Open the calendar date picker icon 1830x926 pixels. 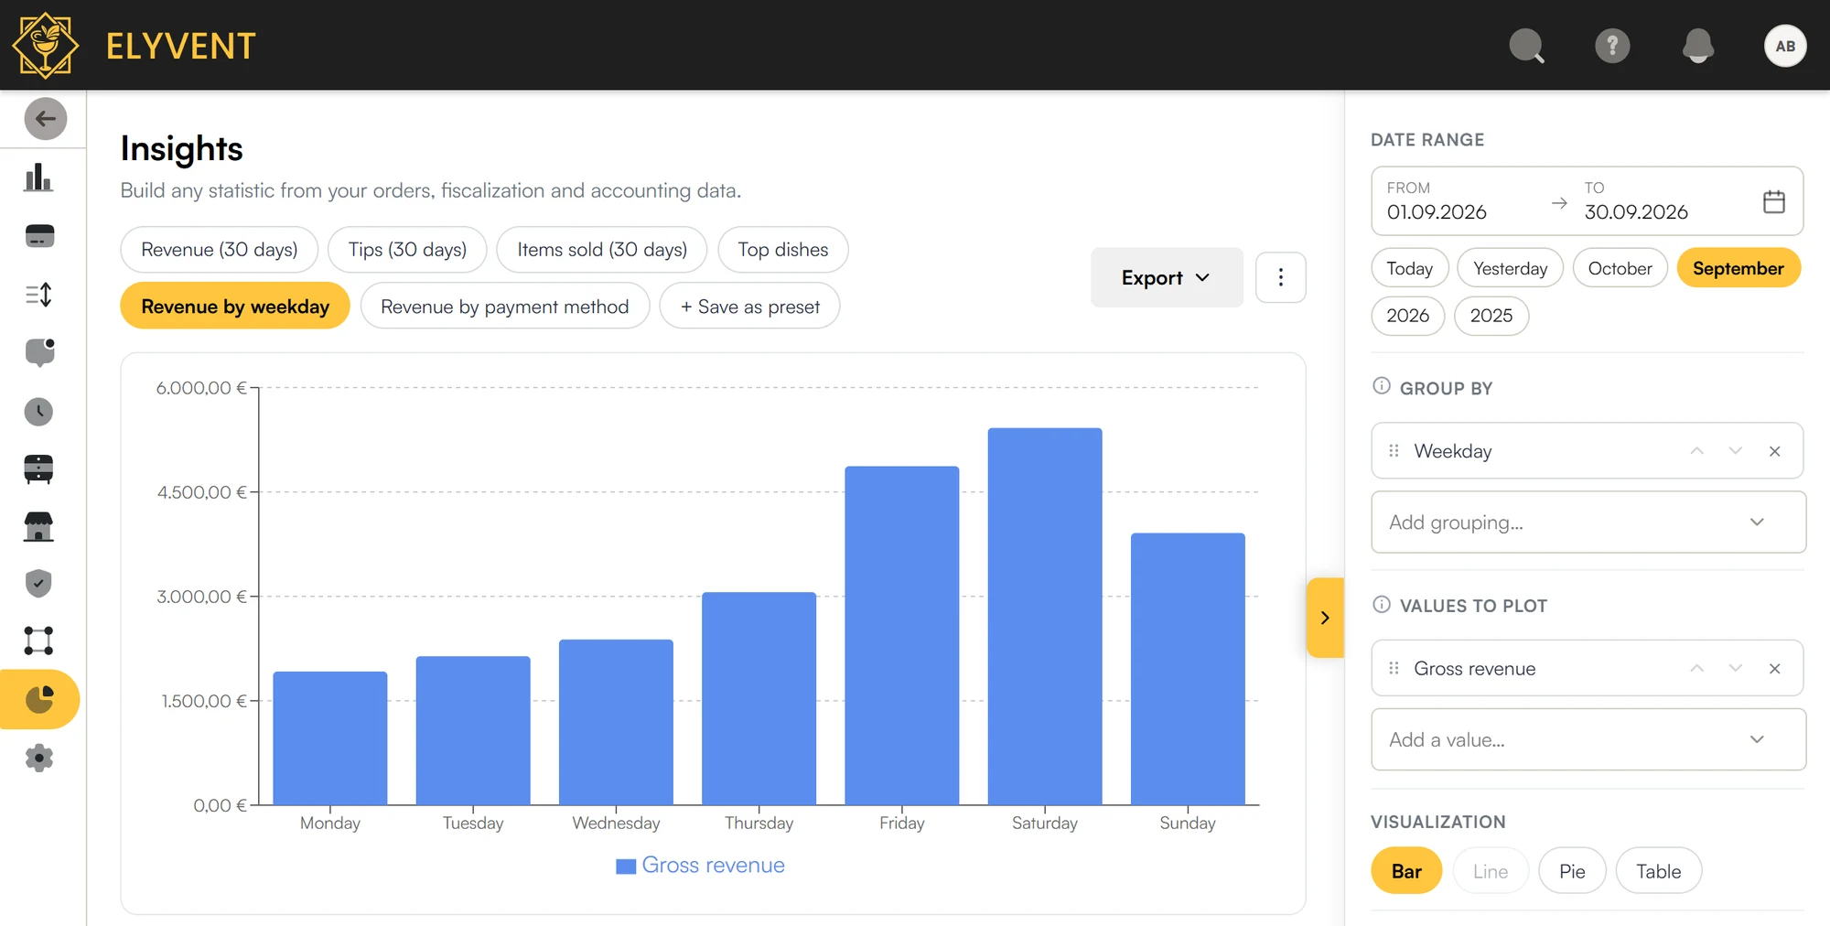1774,201
